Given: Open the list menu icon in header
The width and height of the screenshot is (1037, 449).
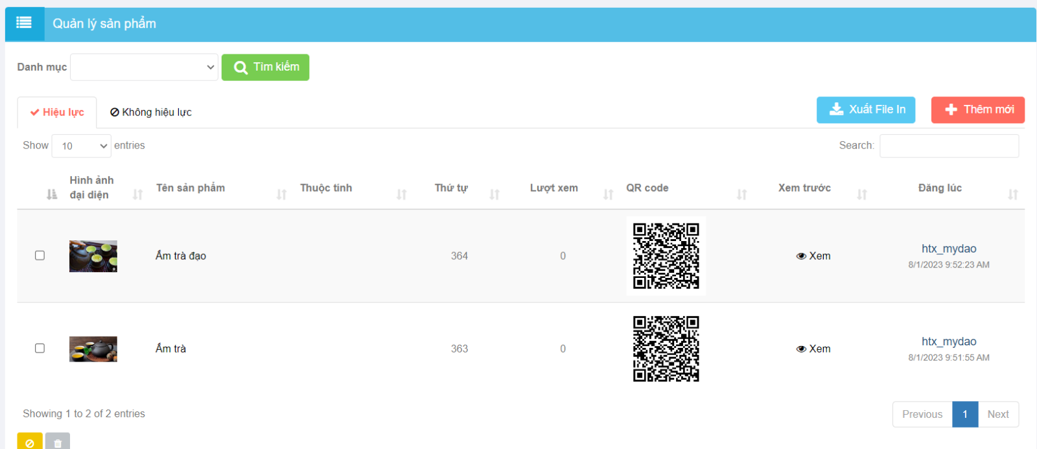Looking at the screenshot, I should 24,23.
